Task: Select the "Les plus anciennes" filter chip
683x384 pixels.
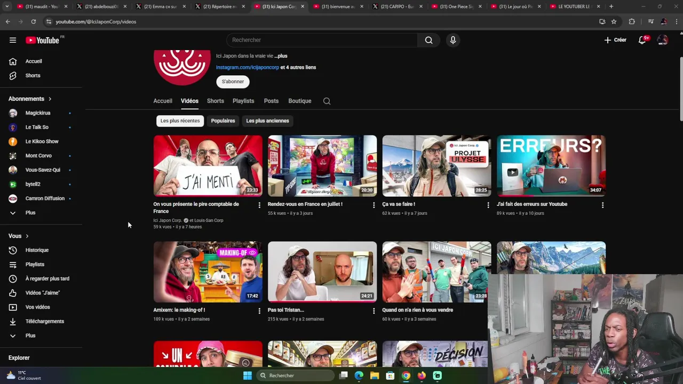Action: point(267,121)
